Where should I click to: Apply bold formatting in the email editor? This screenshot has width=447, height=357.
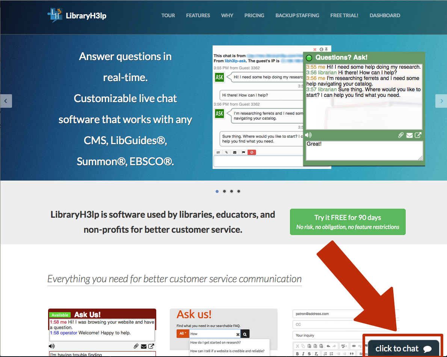tap(297, 353)
